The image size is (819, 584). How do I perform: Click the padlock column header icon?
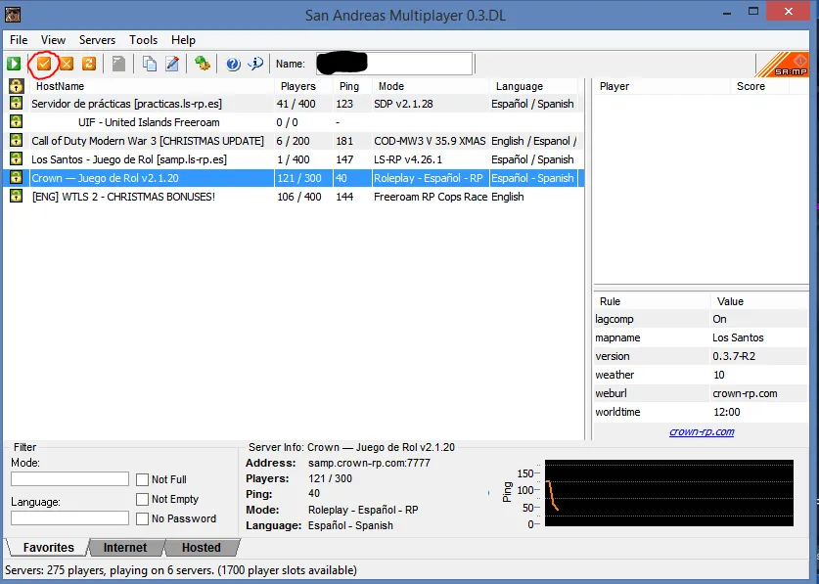(17, 86)
